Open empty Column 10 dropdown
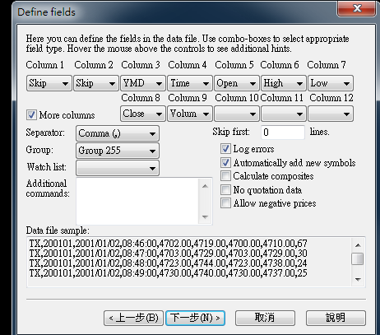The image size is (380, 335). tap(237, 114)
